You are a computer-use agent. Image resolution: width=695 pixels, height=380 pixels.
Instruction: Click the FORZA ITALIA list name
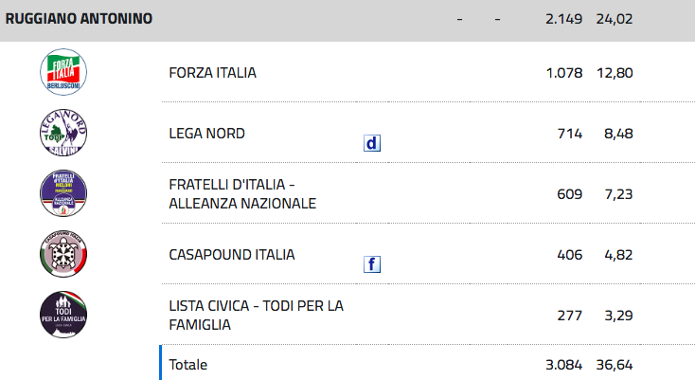click(212, 73)
